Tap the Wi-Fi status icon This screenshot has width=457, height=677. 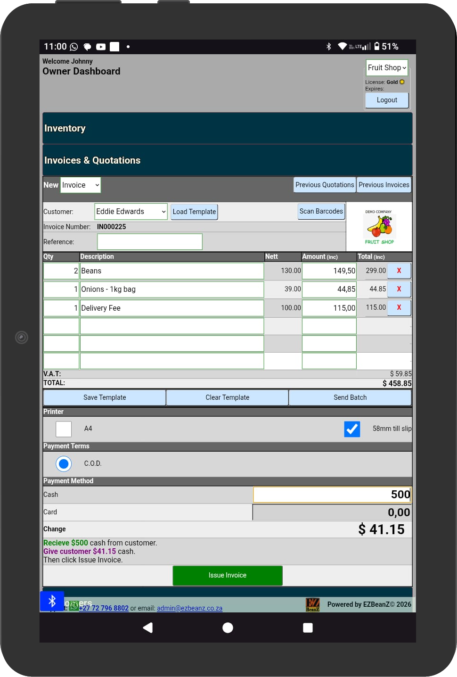click(x=343, y=46)
